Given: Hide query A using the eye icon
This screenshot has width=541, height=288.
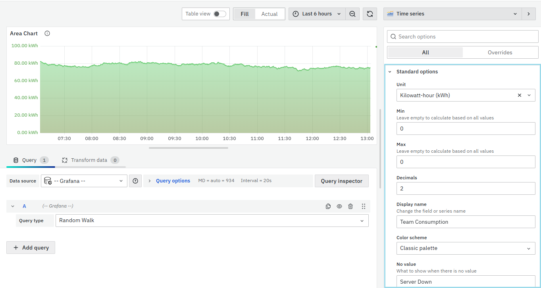Looking at the screenshot, I should [x=339, y=206].
